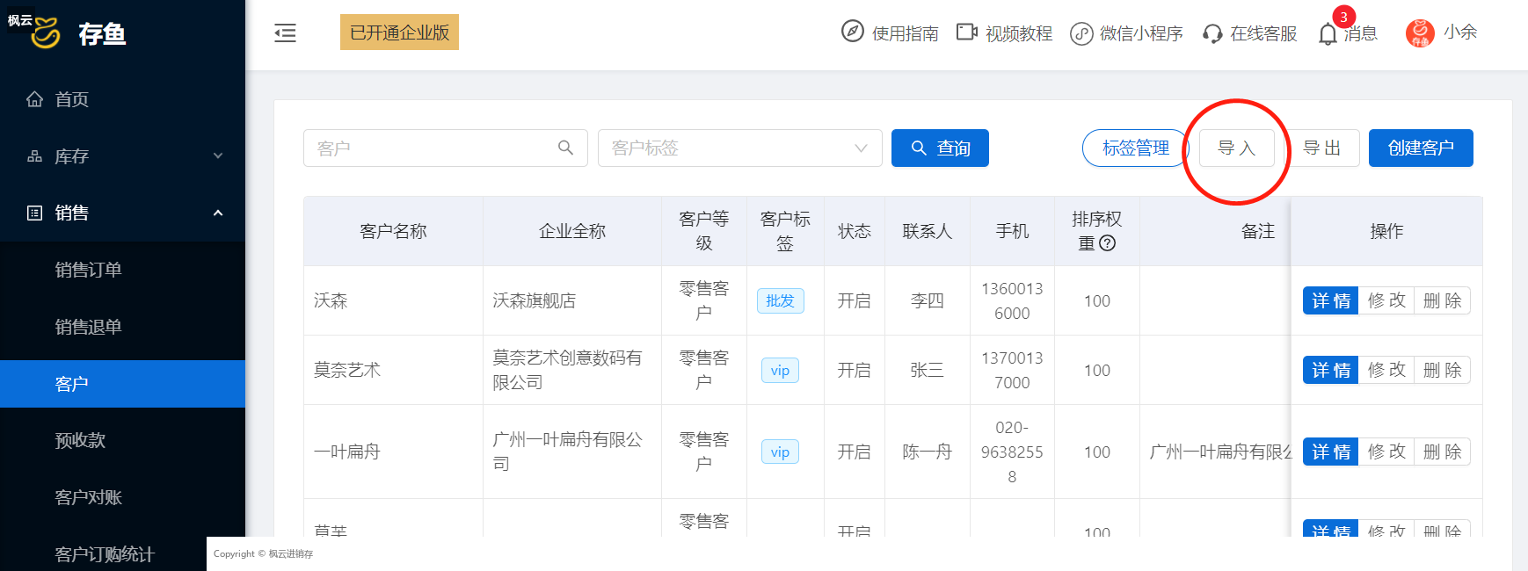
Task: Click the 库存 sidebar icon
Action: (35, 156)
